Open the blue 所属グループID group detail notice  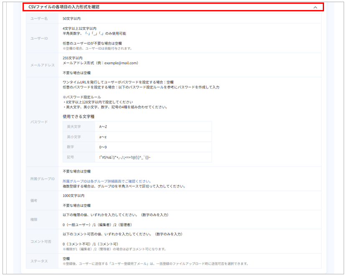(106, 182)
